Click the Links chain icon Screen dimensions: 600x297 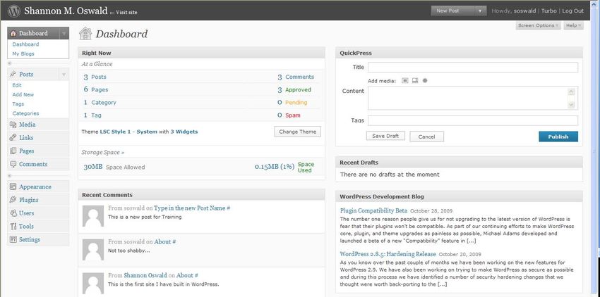coord(13,137)
